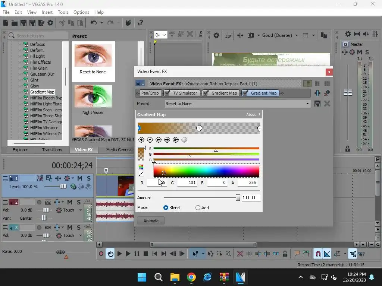This screenshot has width=382, height=286.
Task: Switch color space RGB/HSL icon
Action: coord(141,167)
